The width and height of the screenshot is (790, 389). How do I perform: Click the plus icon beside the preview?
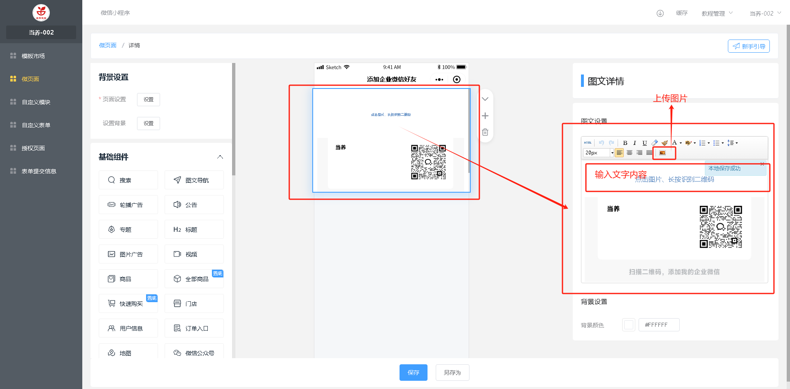[485, 116]
